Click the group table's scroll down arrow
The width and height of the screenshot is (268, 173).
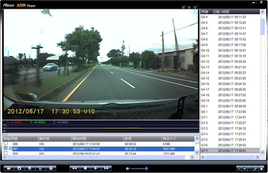coord(197,152)
